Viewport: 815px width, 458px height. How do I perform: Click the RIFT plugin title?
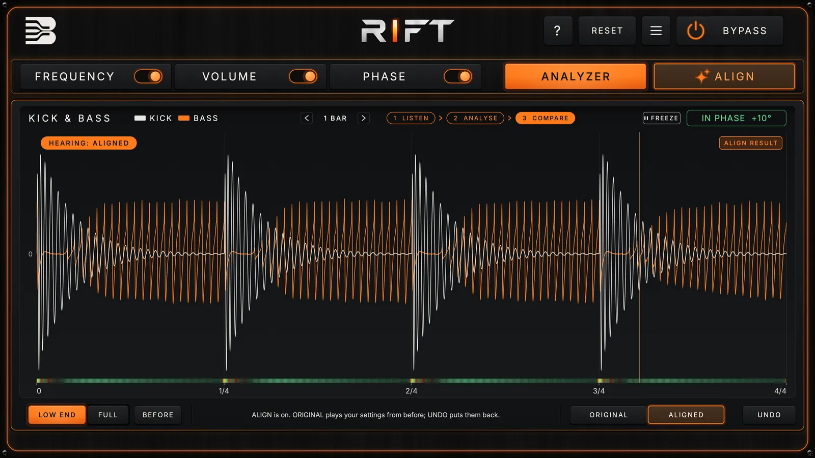[407, 31]
